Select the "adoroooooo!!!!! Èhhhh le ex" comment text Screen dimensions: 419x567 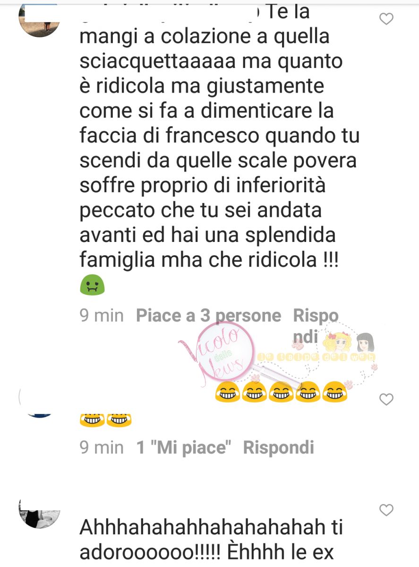click(x=207, y=551)
